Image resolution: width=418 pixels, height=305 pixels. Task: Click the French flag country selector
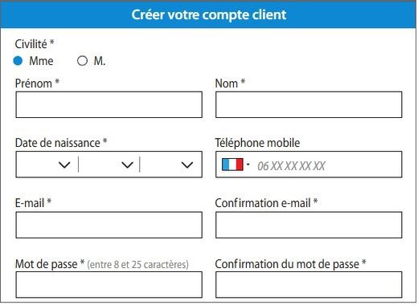coord(232,165)
